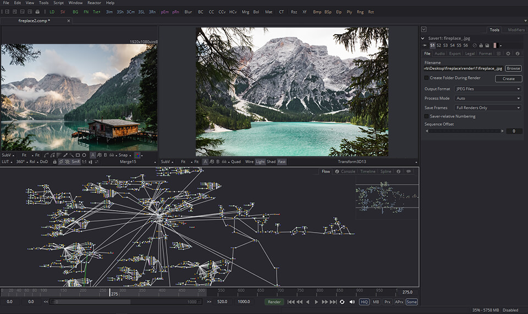Jump to the first frame of the timeline
The image size is (528, 314).
290,302
